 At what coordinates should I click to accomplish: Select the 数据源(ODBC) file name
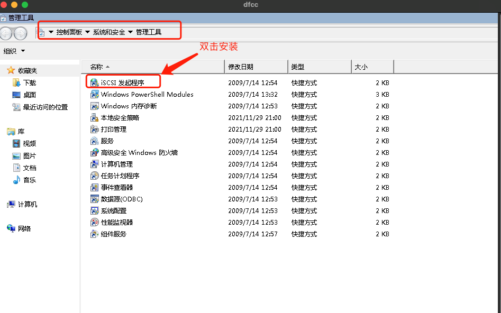click(x=122, y=199)
